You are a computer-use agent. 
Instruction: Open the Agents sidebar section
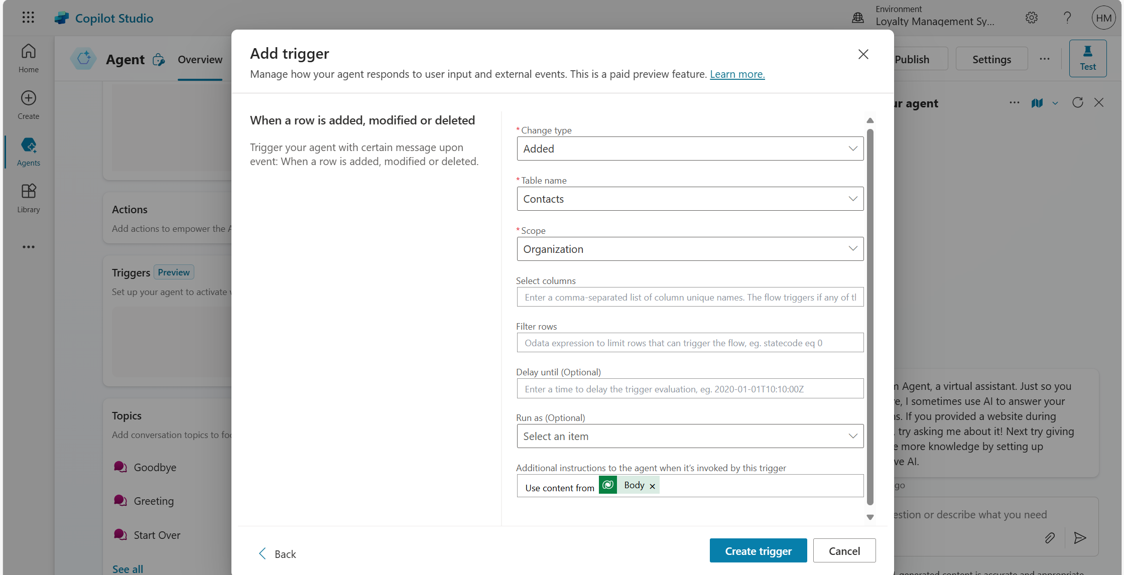click(28, 151)
